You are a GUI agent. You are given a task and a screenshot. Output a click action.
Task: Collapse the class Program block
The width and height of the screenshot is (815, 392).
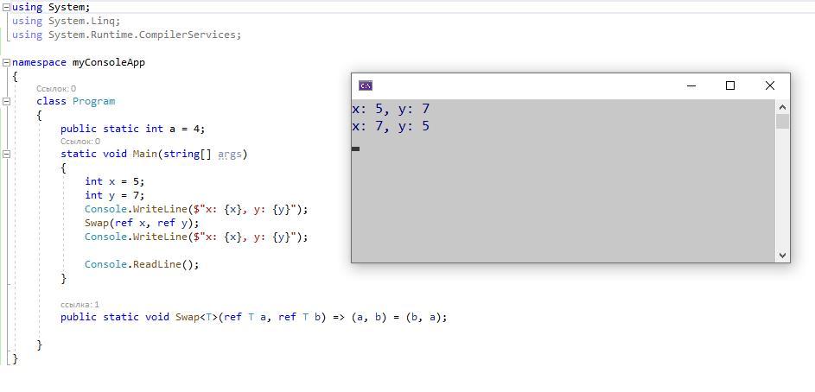click(x=6, y=102)
